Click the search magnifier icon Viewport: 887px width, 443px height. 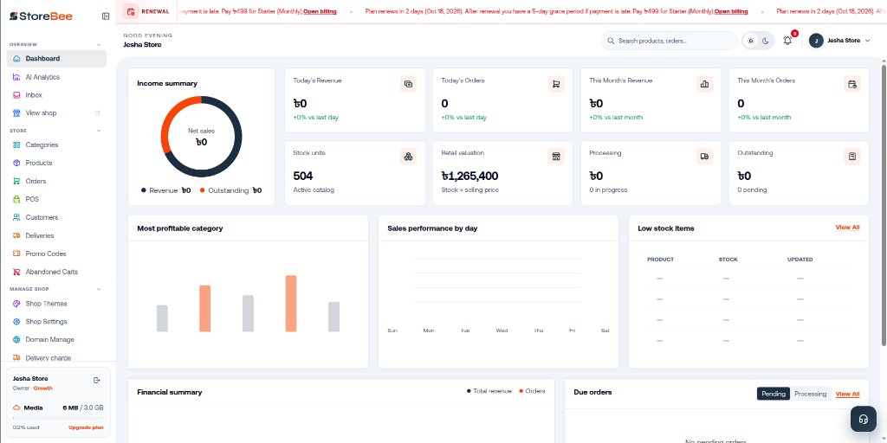click(611, 41)
